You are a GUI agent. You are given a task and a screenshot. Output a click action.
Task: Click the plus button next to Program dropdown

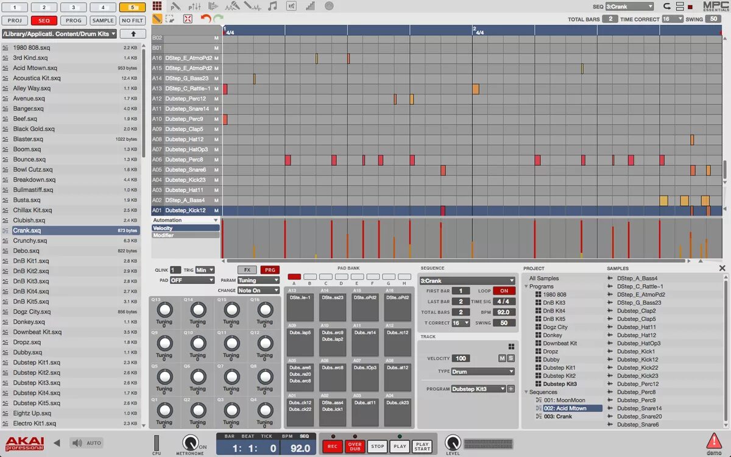(510, 389)
